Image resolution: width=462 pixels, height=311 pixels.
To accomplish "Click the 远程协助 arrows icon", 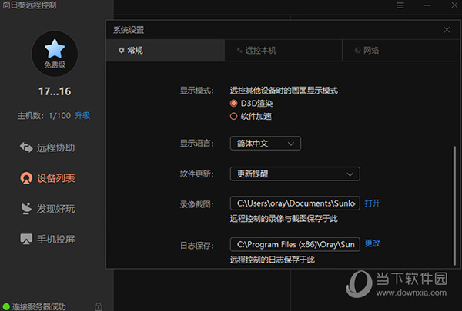I will 26,147.
